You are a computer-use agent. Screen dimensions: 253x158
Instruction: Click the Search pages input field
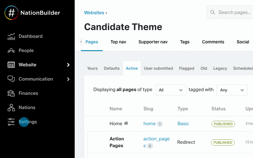233,12
